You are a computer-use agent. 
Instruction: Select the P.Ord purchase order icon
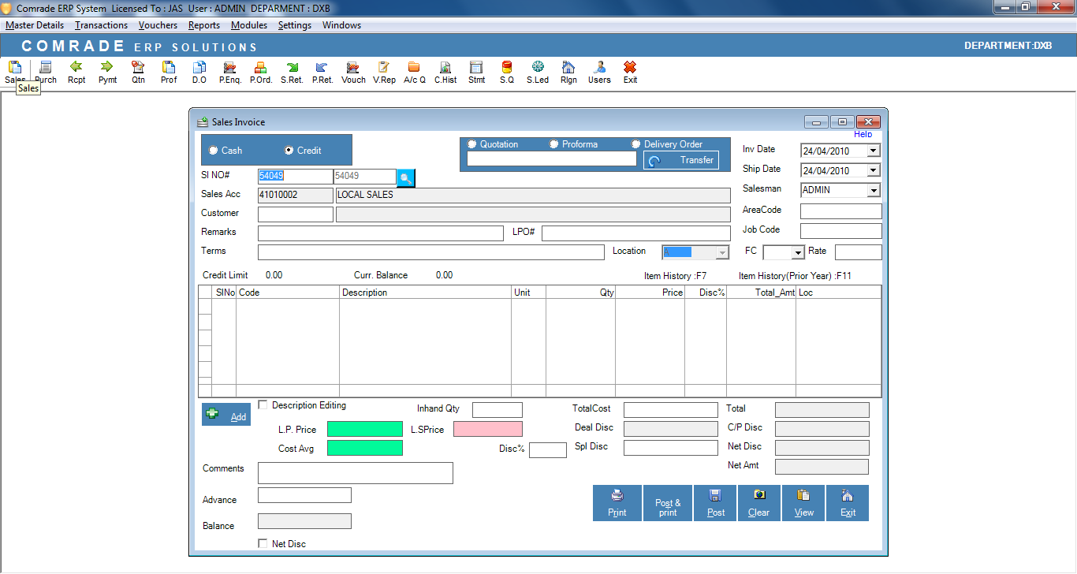(x=260, y=73)
